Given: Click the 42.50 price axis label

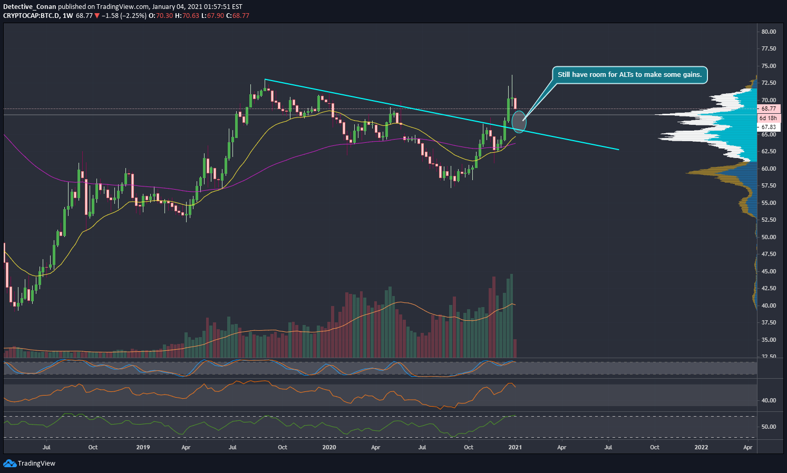Looking at the screenshot, I should [769, 288].
